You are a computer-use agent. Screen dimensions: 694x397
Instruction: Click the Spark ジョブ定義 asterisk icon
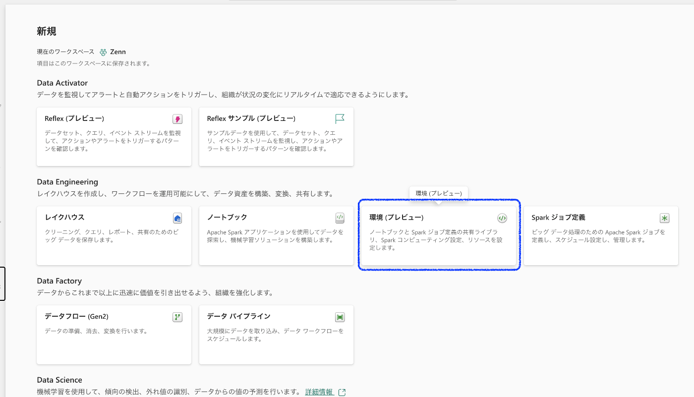tap(664, 218)
